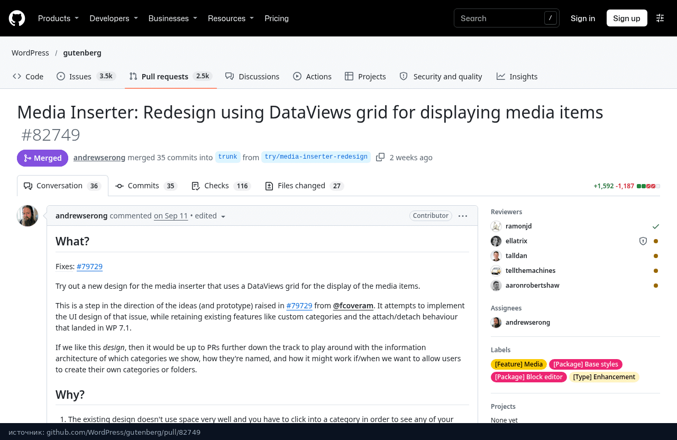
Task: Click ellatrix's reviewer avatar
Action: click(x=496, y=241)
